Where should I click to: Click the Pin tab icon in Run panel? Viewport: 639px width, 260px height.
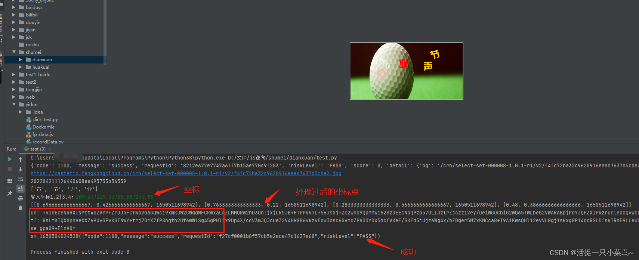coord(10,193)
